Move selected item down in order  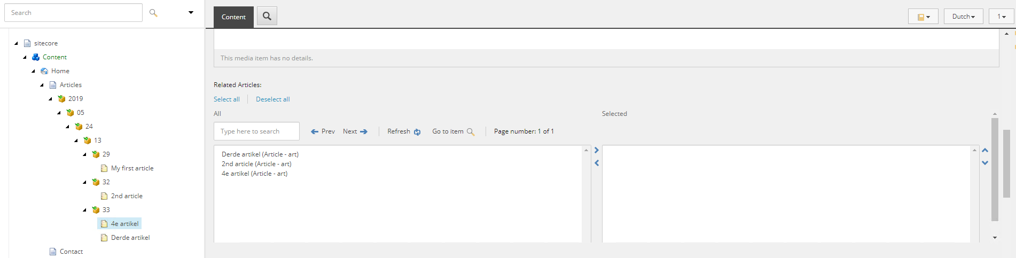tap(985, 163)
